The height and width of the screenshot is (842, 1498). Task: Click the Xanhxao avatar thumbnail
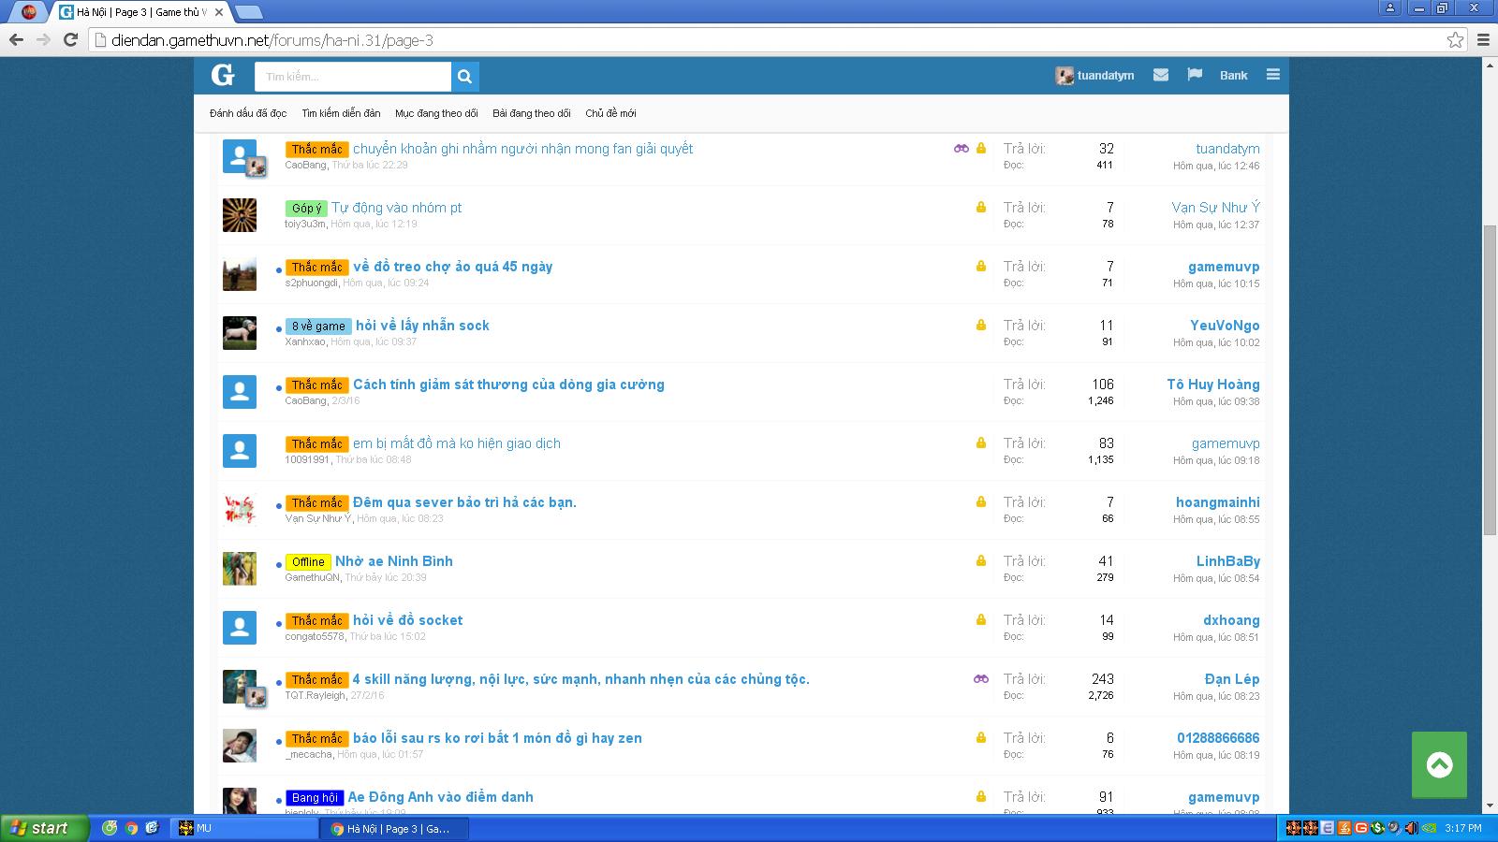tap(240, 333)
